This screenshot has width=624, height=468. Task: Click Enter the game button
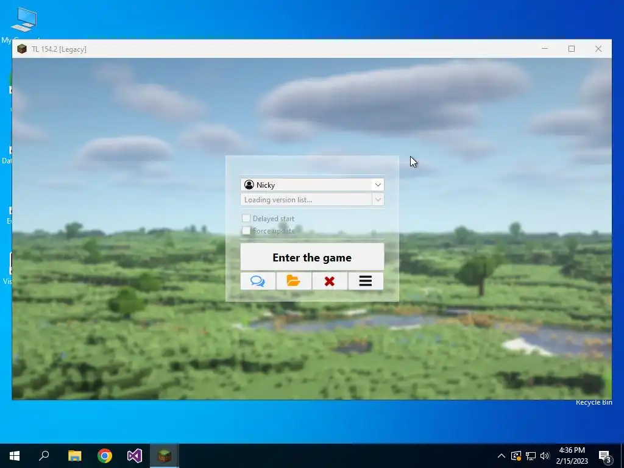point(312,257)
